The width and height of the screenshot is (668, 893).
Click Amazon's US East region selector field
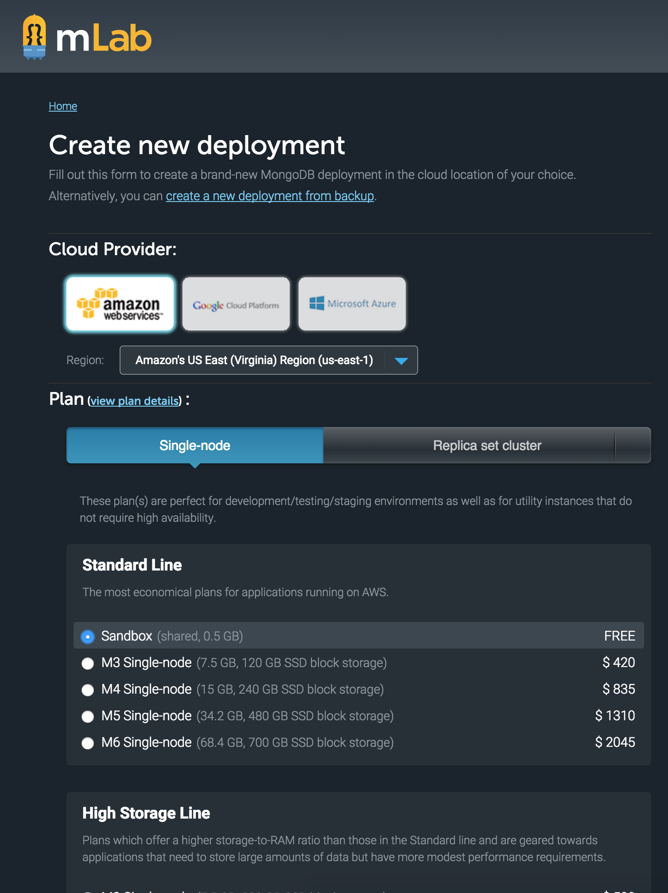coord(268,360)
